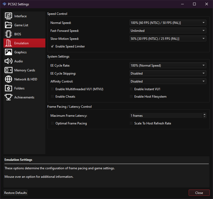The image size is (213, 199).
Task: Increase Maximum Frame Latency with up arrow
Action: click(x=205, y=114)
